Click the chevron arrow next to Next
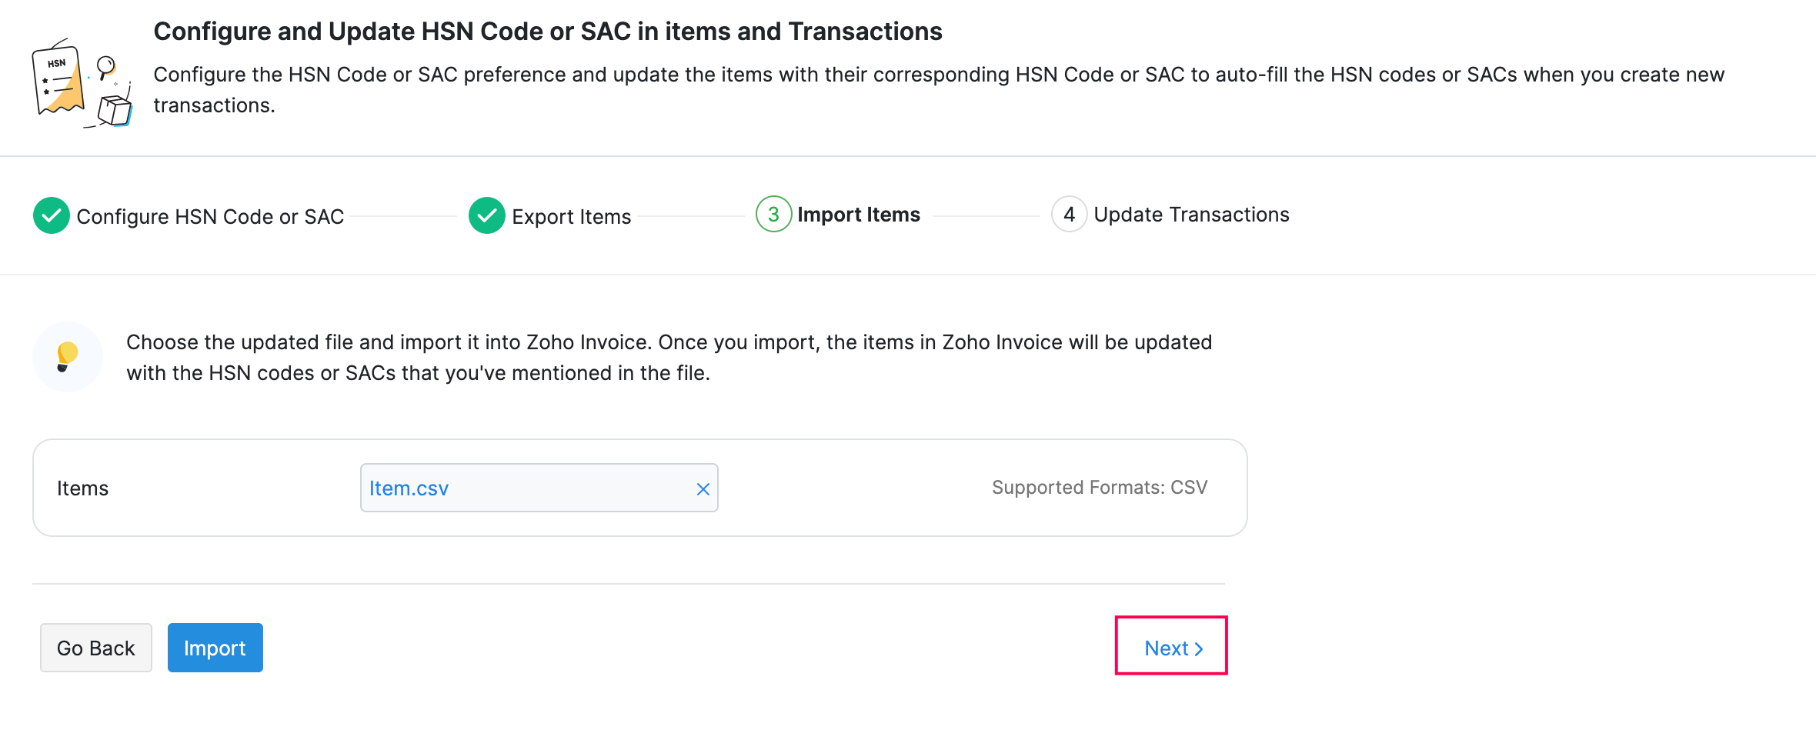The image size is (1816, 740). [1199, 649]
